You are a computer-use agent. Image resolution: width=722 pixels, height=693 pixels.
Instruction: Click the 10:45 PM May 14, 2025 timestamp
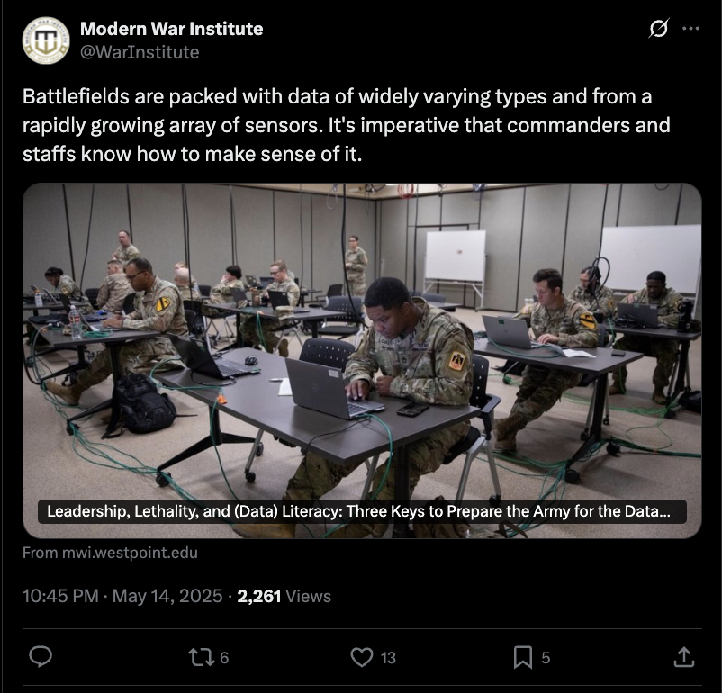(x=122, y=596)
